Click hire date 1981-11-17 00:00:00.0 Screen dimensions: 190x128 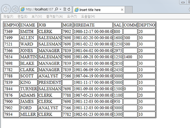93,83
